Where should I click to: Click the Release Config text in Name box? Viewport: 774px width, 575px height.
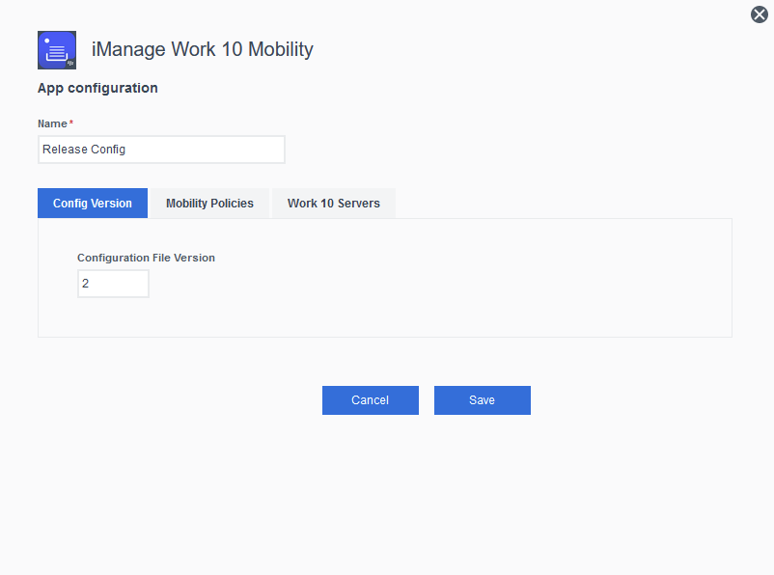point(84,150)
